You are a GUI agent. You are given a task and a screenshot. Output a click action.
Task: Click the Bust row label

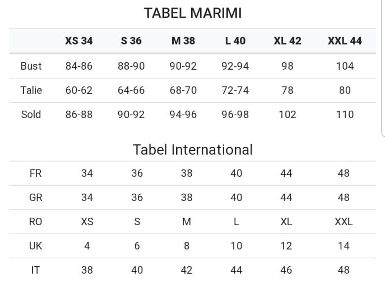point(31,66)
